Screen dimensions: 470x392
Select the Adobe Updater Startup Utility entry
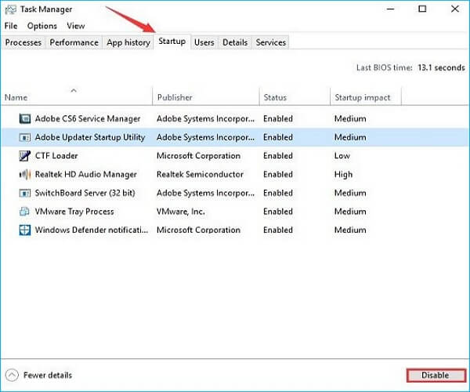90,137
